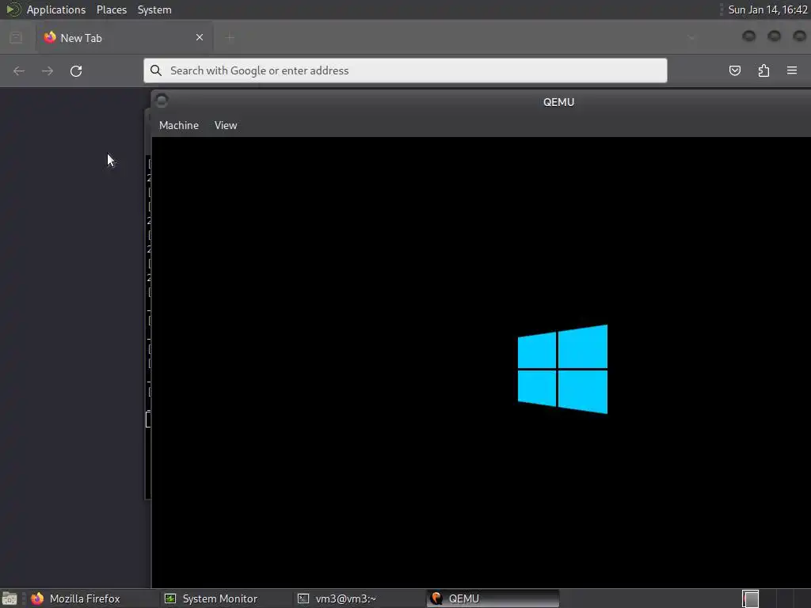This screenshot has height=608, width=811.
Task: Open the System menu
Action: [x=154, y=9]
